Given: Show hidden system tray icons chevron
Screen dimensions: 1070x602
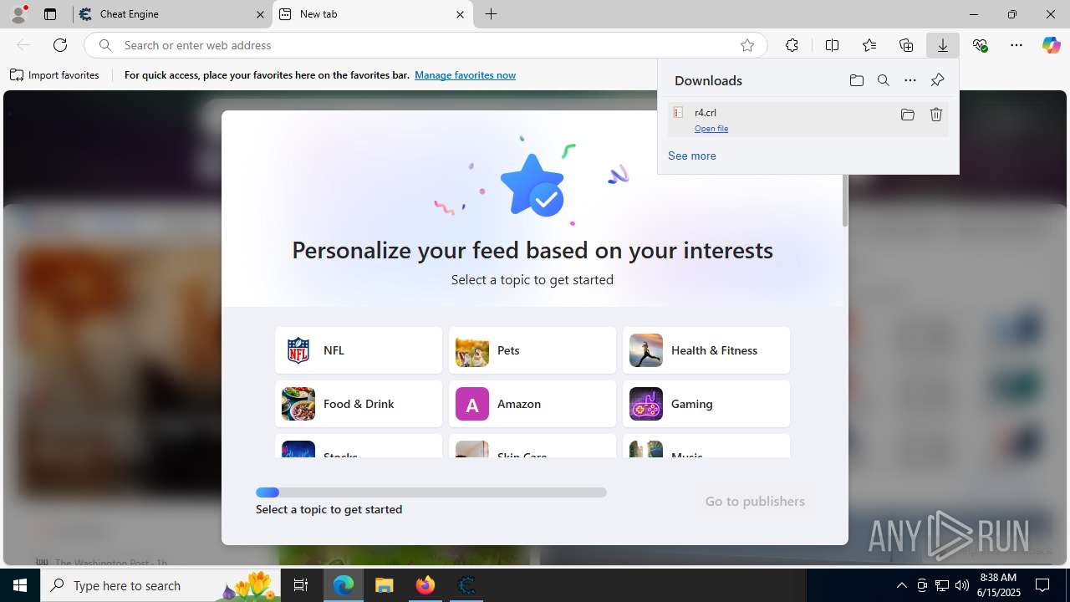Looking at the screenshot, I should point(901,585).
